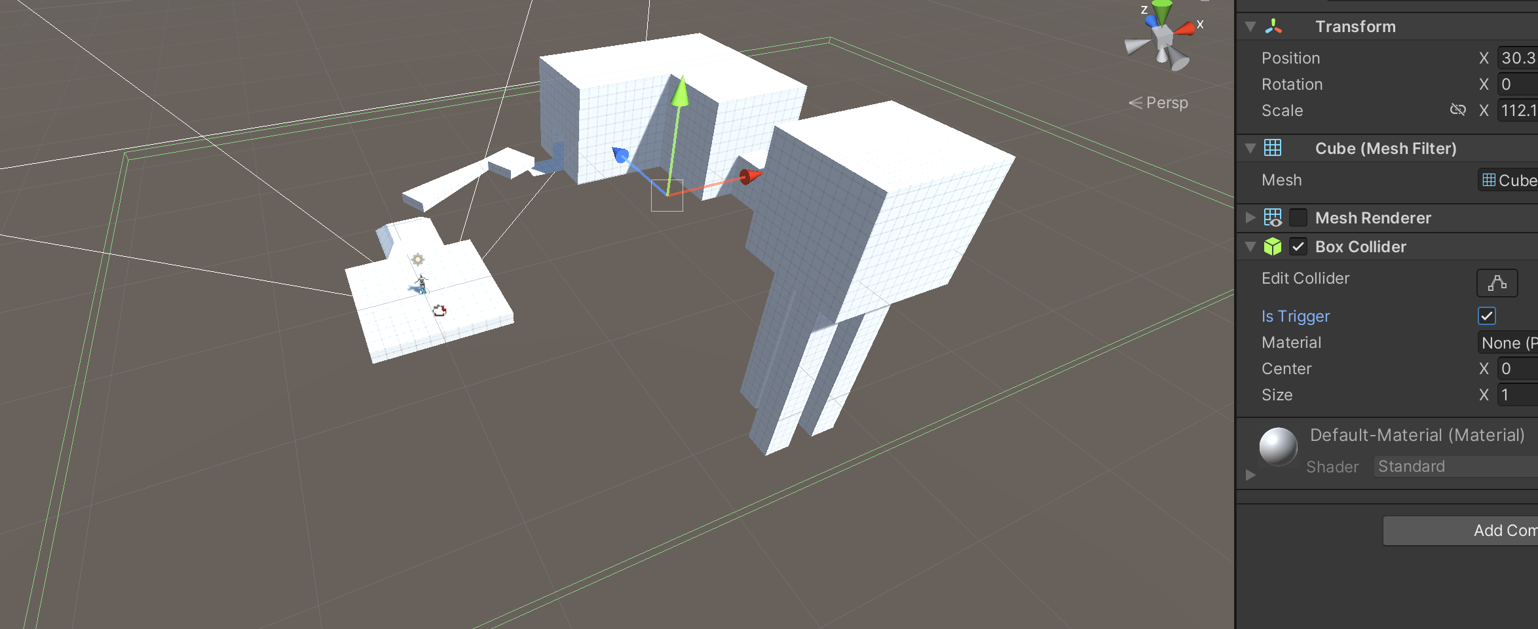Select the directional light sun icon in scene
1538x629 pixels.
pyautogui.click(x=418, y=259)
